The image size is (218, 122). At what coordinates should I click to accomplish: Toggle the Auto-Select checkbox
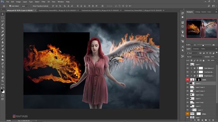point(10,6)
